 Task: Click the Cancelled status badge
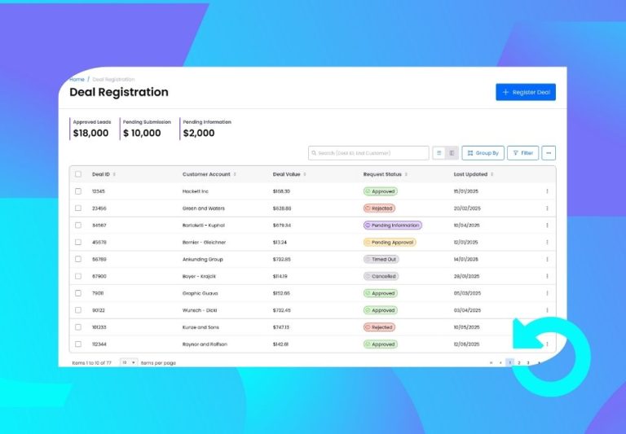[x=381, y=276]
